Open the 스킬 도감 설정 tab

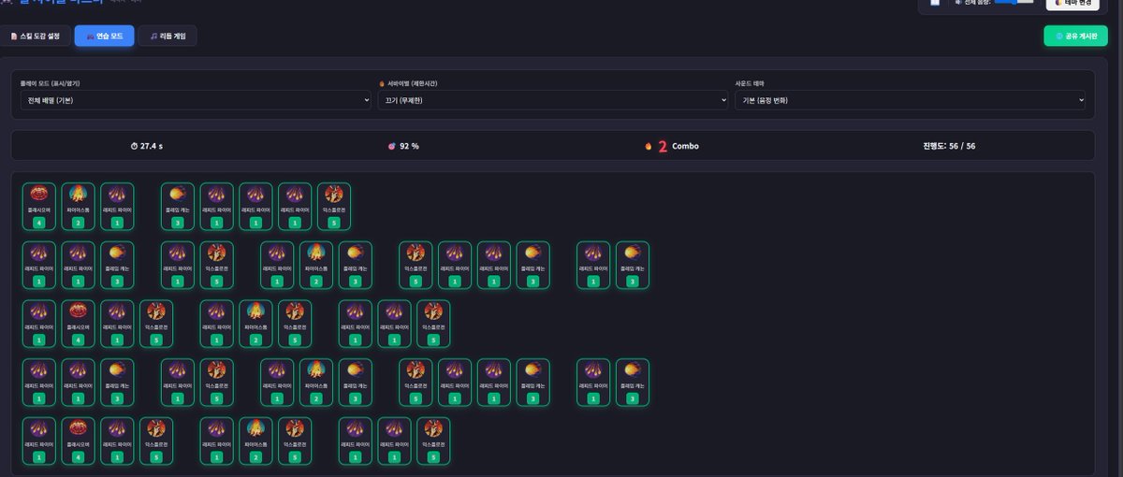click(x=36, y=36)
